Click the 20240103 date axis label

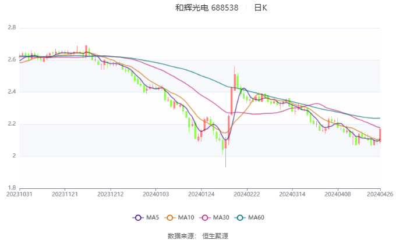click(156, 194)
